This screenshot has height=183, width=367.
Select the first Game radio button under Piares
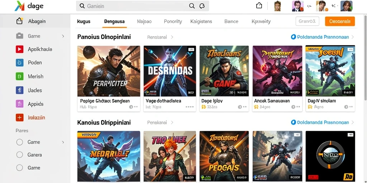(20, 142)
